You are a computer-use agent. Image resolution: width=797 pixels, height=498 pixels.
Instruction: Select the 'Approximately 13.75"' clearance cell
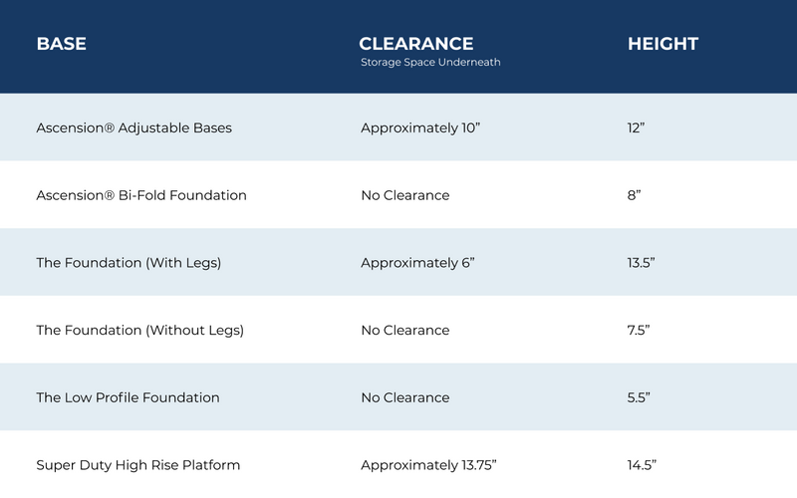click(426, 465)
